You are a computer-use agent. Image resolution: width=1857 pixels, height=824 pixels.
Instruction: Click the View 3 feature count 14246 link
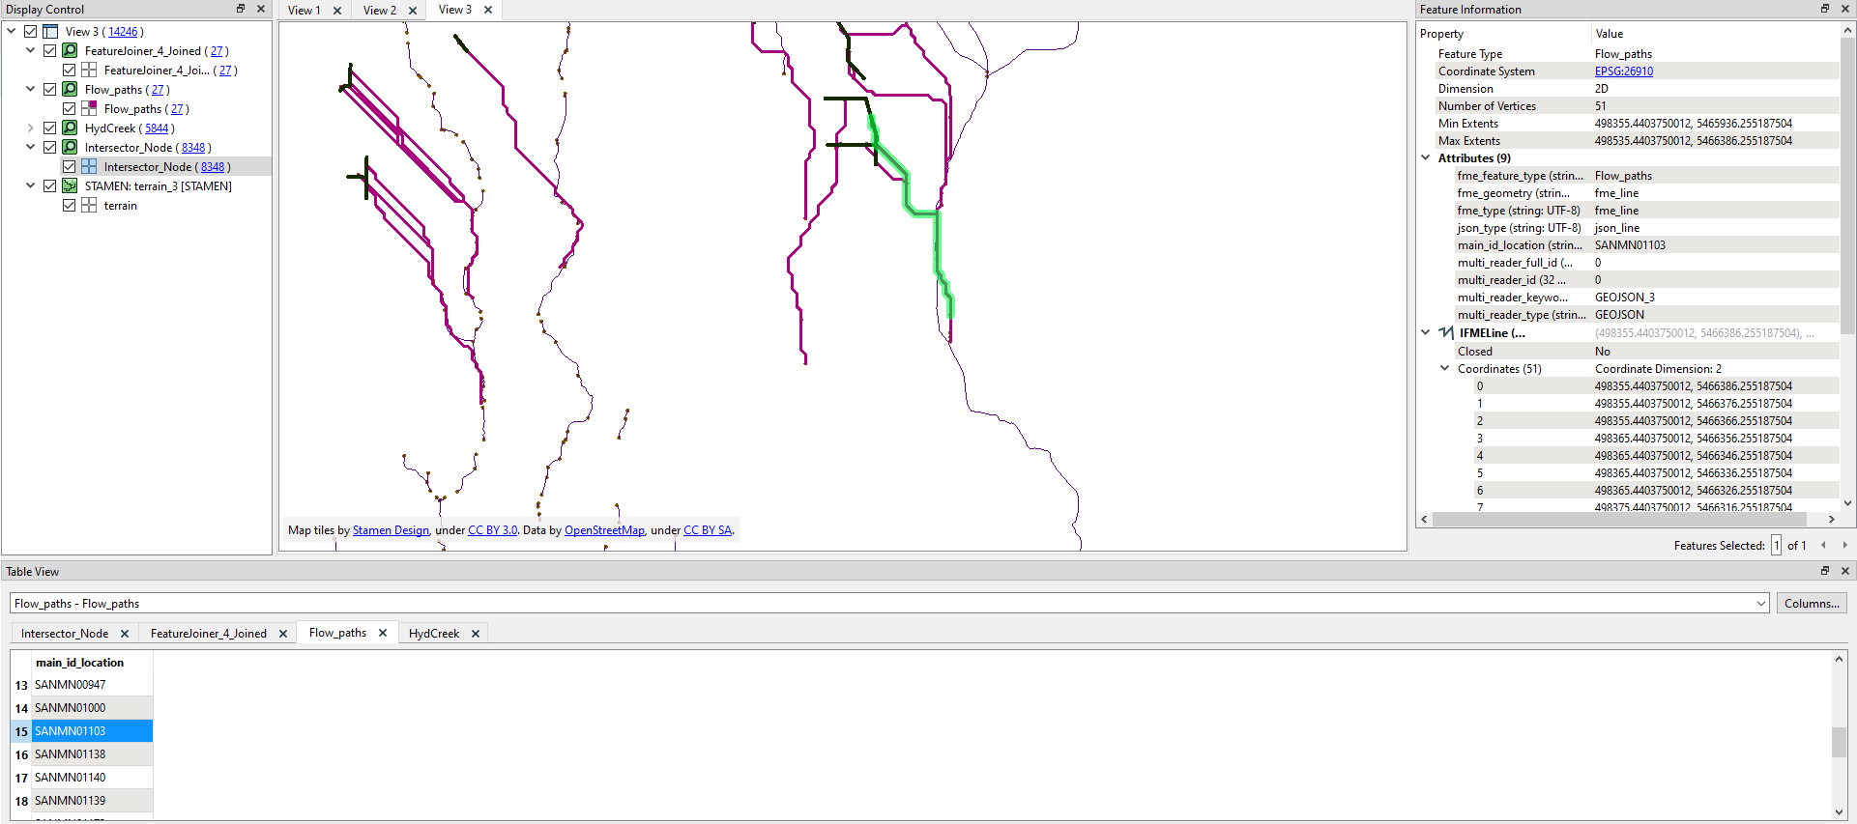coord(123,32)
